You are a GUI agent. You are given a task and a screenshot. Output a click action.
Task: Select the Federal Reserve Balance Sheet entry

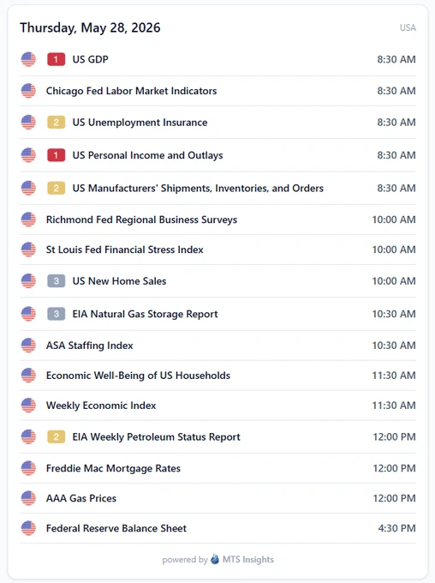click(116, 528)
